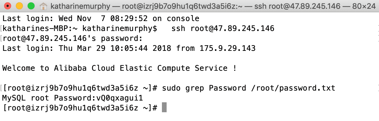379x121 pixels.
Task: Click the IP address 175.9.29.143
Action: coord(228,48)
